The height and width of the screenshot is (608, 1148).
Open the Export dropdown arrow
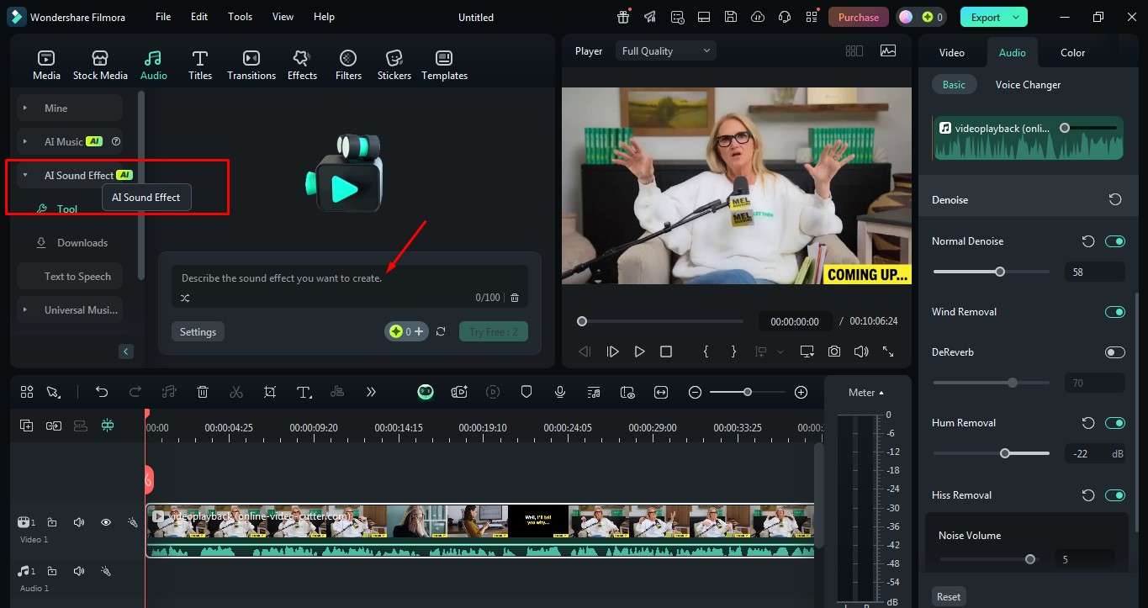(1016, 17)
